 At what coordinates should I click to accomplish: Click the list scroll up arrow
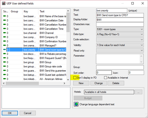tap(68, 11)
